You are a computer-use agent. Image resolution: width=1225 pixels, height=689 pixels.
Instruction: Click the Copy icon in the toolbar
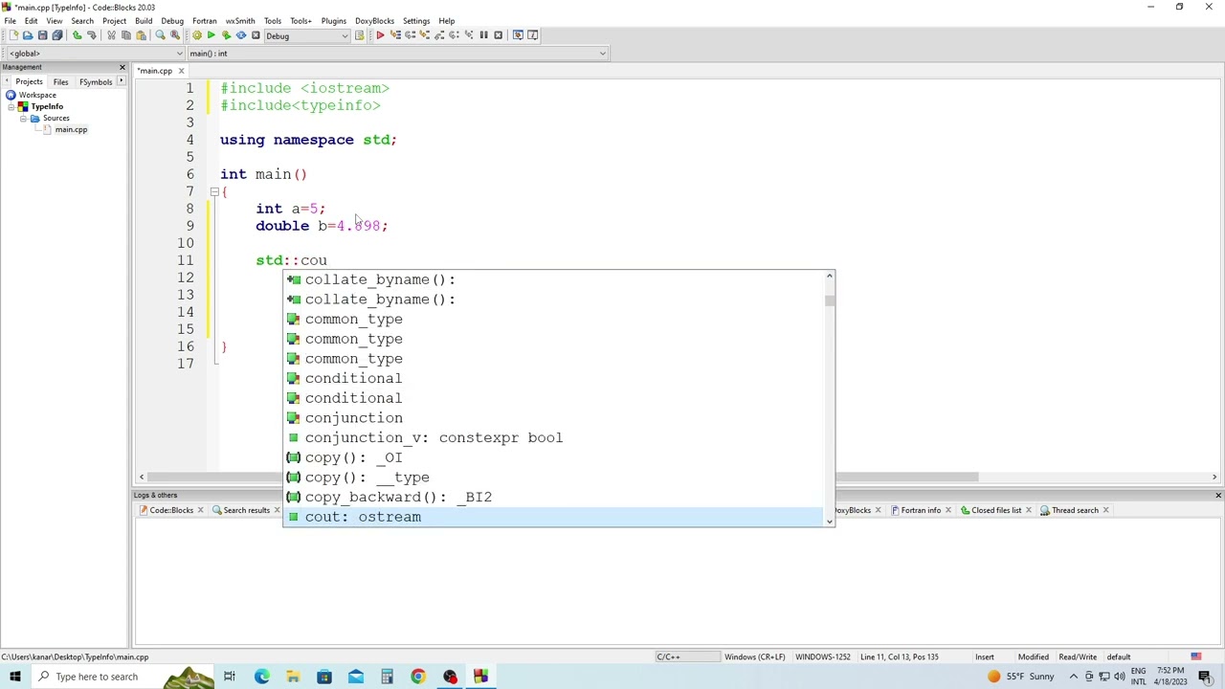(125, 35)
